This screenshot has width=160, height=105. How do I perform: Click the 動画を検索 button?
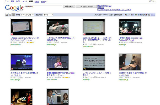[x=69, y=7]
